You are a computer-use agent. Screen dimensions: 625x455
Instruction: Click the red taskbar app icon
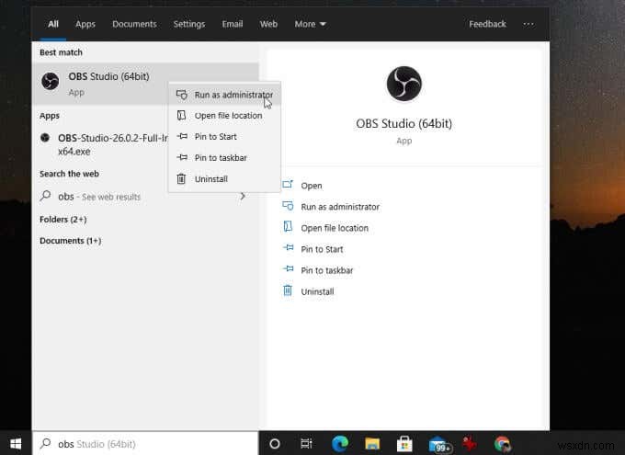click(x=470, y=443)
